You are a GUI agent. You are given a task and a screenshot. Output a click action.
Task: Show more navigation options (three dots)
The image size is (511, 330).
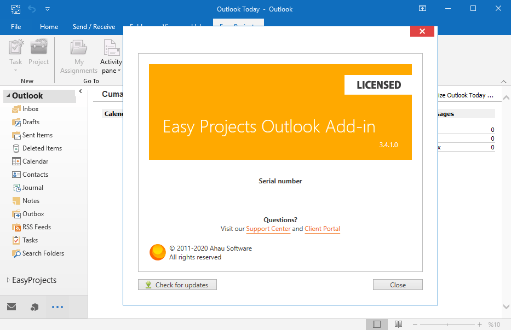pyautogui.click(x=58, y=307)
